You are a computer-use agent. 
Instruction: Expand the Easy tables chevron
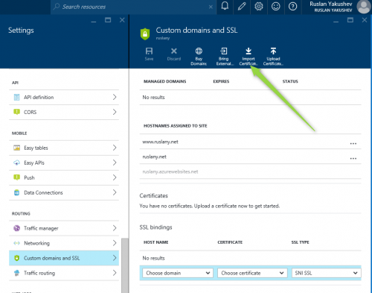pyautogui.click(x=115, y=148)
